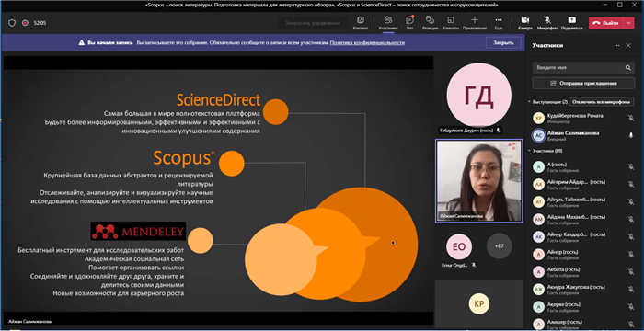Click the Mendeley logo on slide
The image size is (644, 331).
[x=138, y=231]
